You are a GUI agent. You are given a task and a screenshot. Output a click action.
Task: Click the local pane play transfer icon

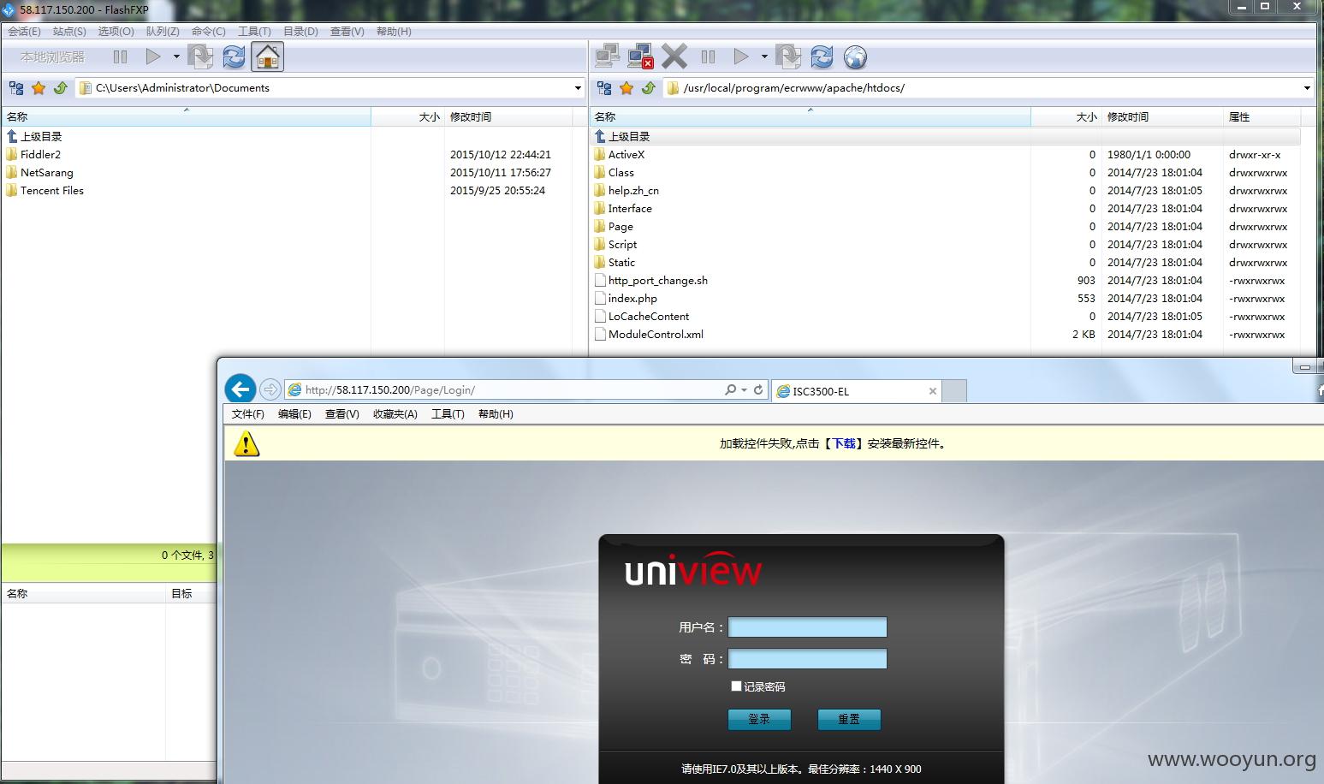coord(153,56)
